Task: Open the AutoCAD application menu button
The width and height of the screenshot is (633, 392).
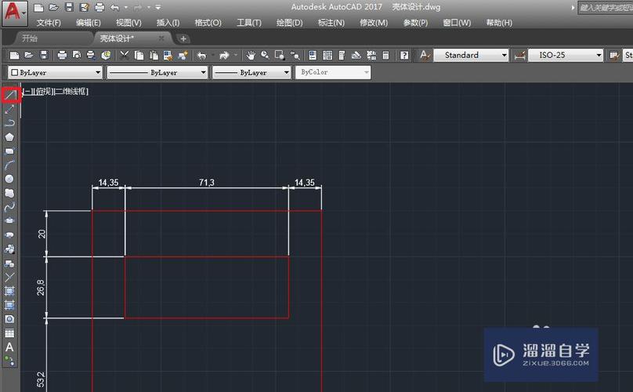Action: pyautogui.click(x=14, y=13)
